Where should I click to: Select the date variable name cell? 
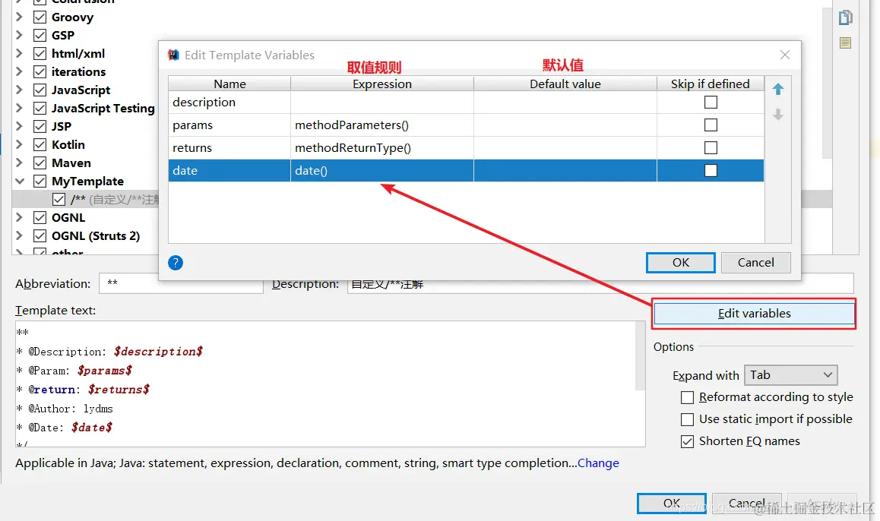click(229, 170)
